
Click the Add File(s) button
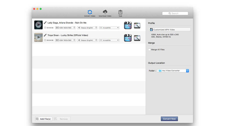click(x=44, y=119)
